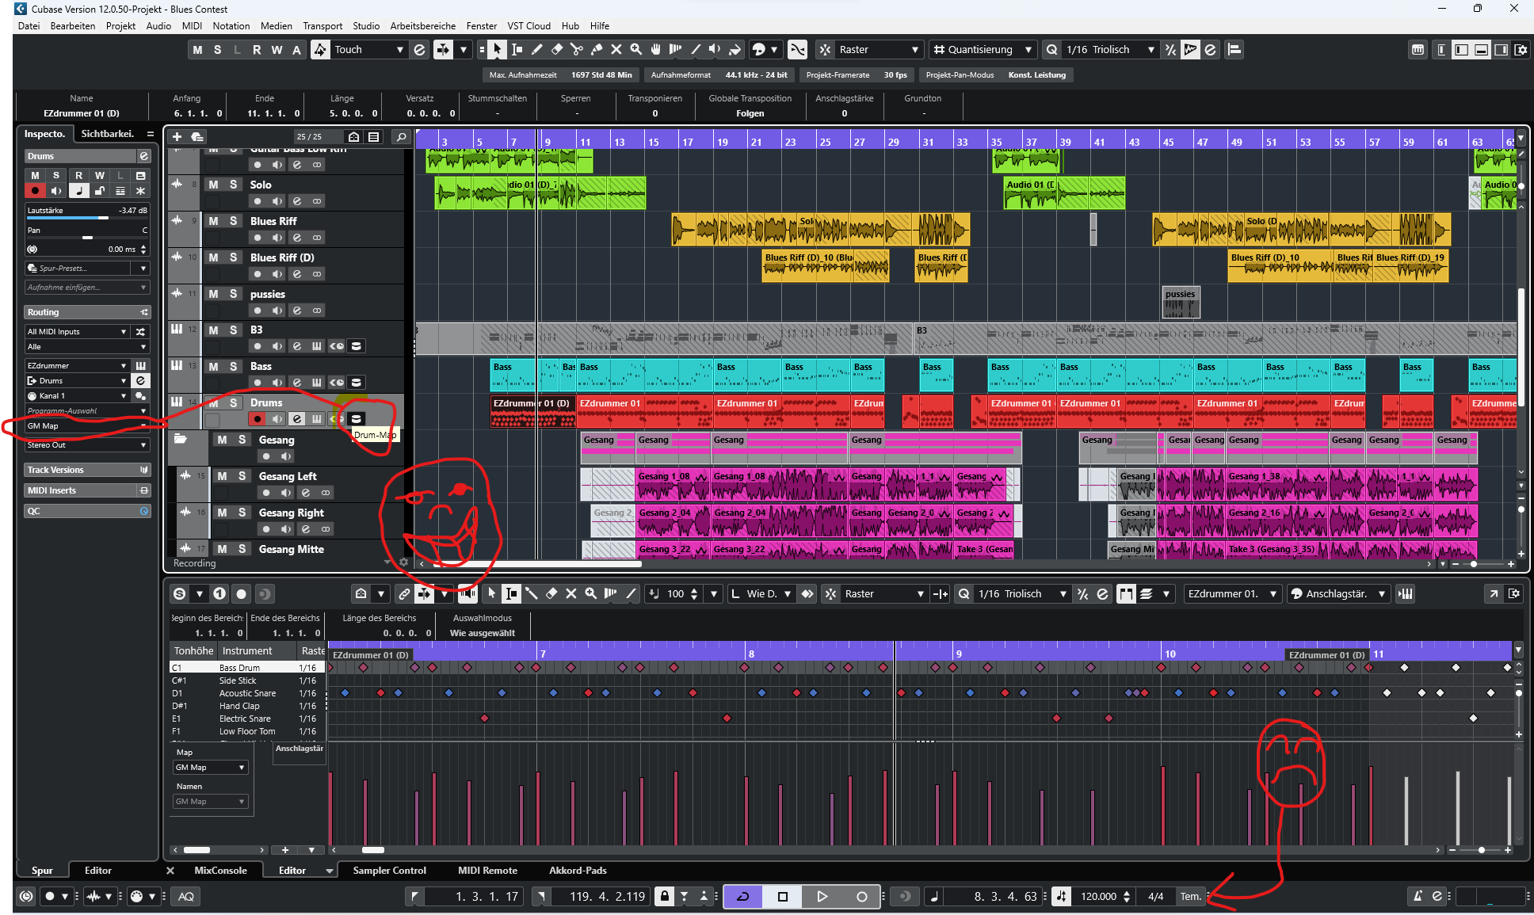The image size is (1534, 915).
Task: Select the Split scissors tool
Action: (x=577, y=49)
